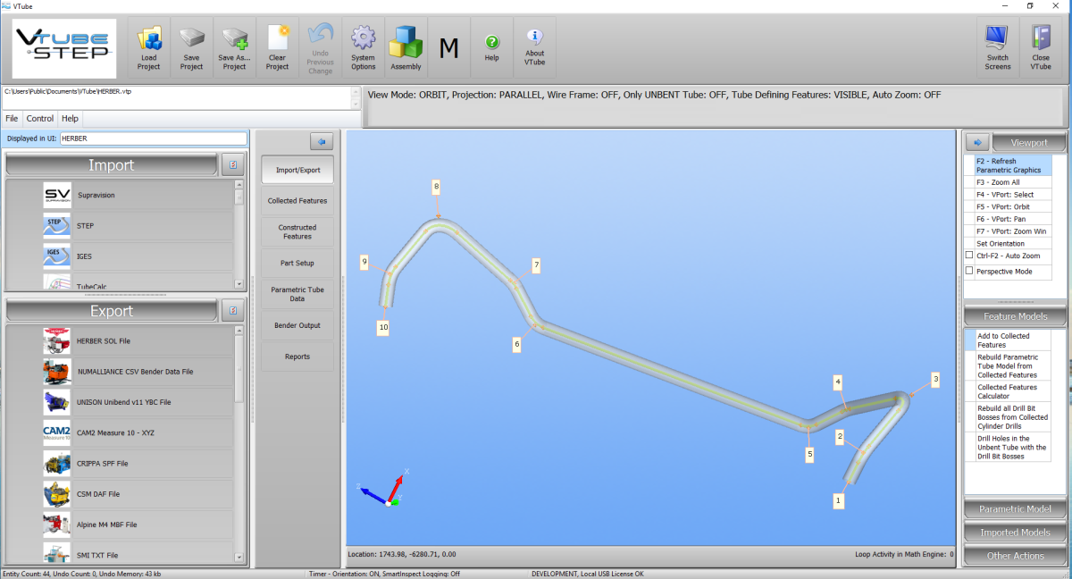This screenshot has height=579, width=1072.
Task: Click the Bender Output button
Action: pos(297,325)
